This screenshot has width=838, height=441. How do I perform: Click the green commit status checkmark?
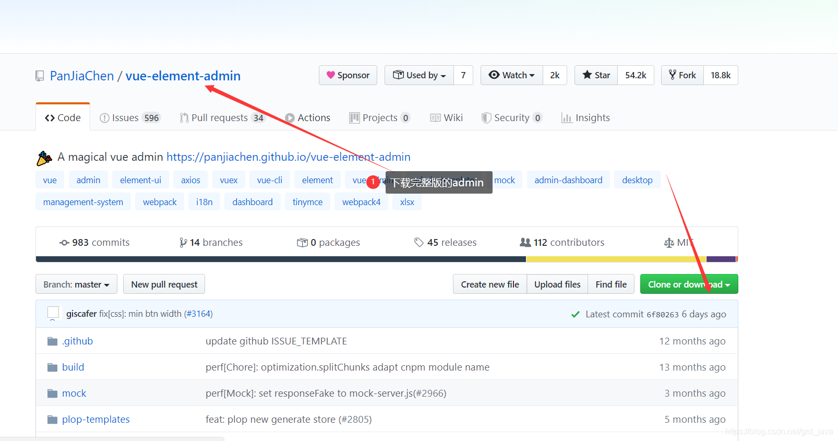576,314
